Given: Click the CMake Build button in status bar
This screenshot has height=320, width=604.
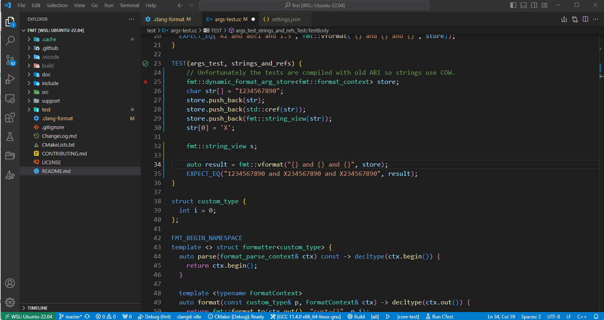Looking at the screenshot, I should [x=356, y=317].
